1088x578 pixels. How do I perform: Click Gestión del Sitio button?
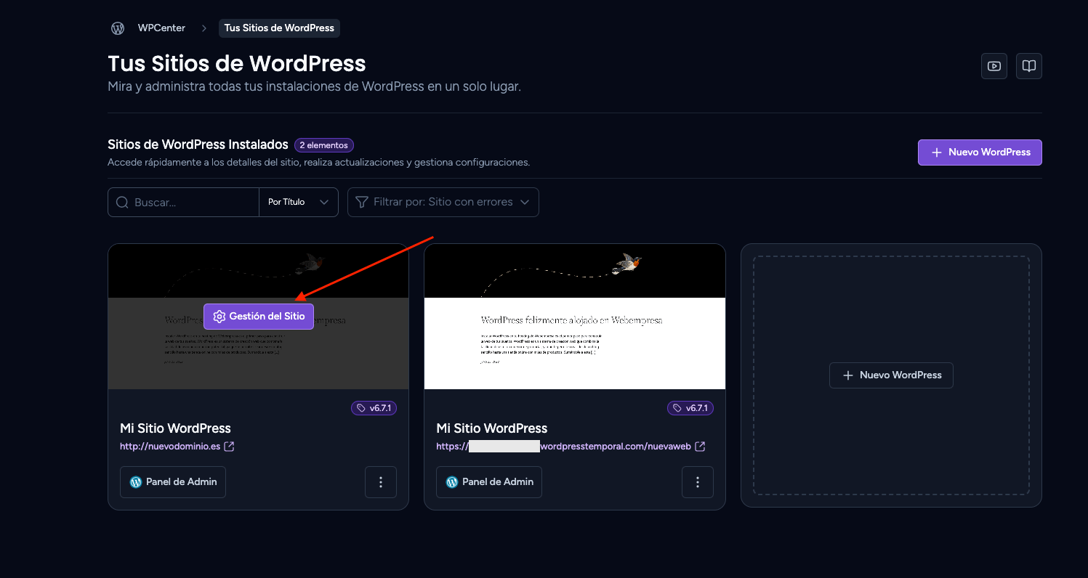pos(259,317)
